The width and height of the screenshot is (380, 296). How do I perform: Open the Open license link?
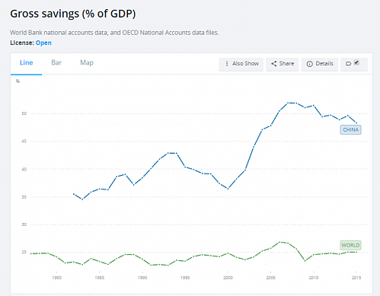coord(43,43)
